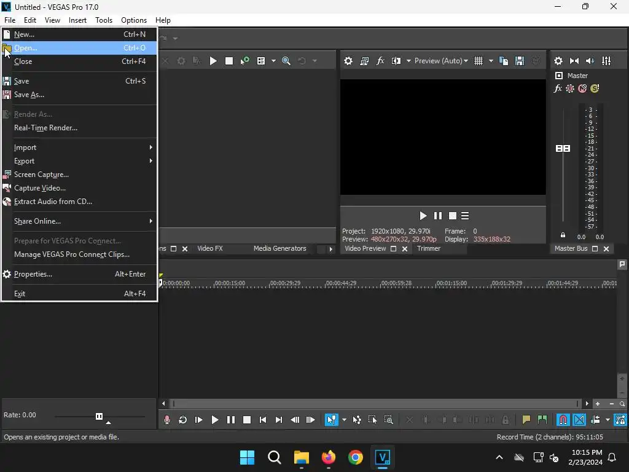Expand the Import submenu

click(x=79, y=147)
